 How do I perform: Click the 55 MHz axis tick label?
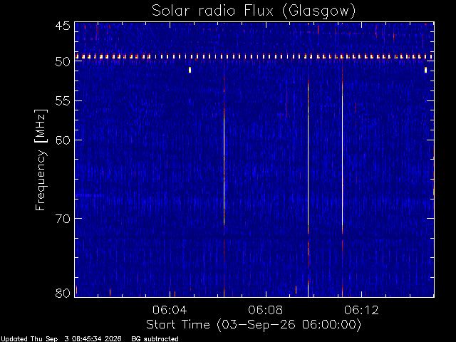(63, 101)
